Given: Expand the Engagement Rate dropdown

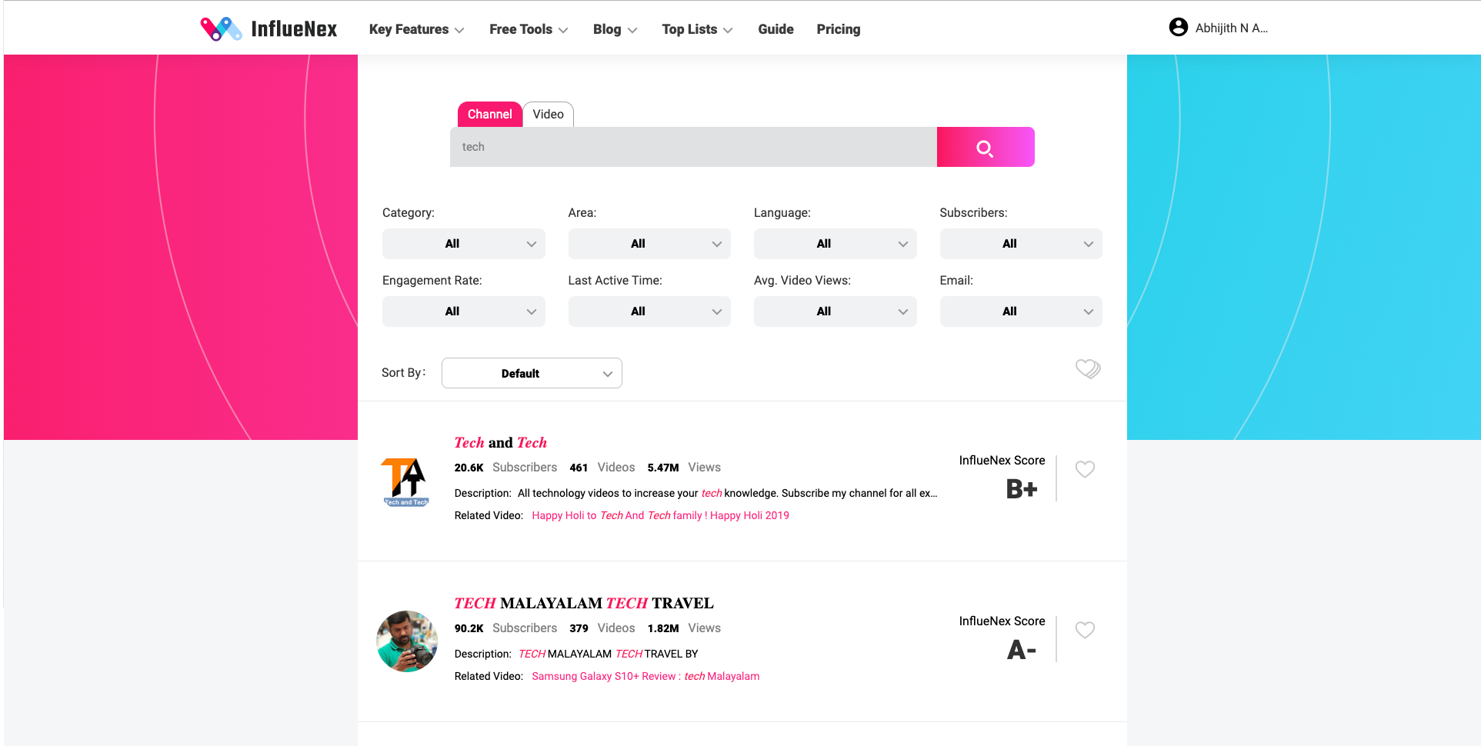Looking at the screenshot, I should [463, 311].
